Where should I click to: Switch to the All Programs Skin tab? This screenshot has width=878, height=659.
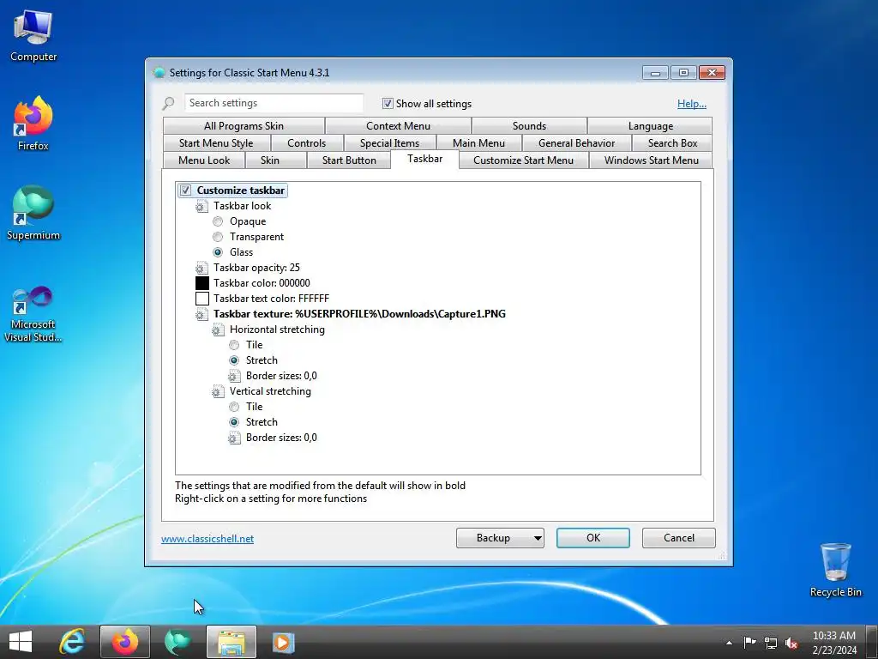click(x=244, y=126)
